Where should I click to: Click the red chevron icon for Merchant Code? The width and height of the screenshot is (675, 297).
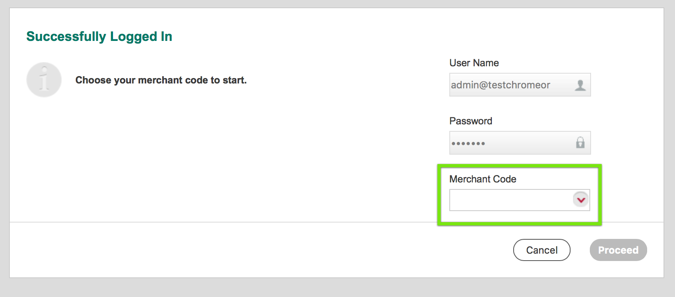pyautogui.click(x=580, y=200)
